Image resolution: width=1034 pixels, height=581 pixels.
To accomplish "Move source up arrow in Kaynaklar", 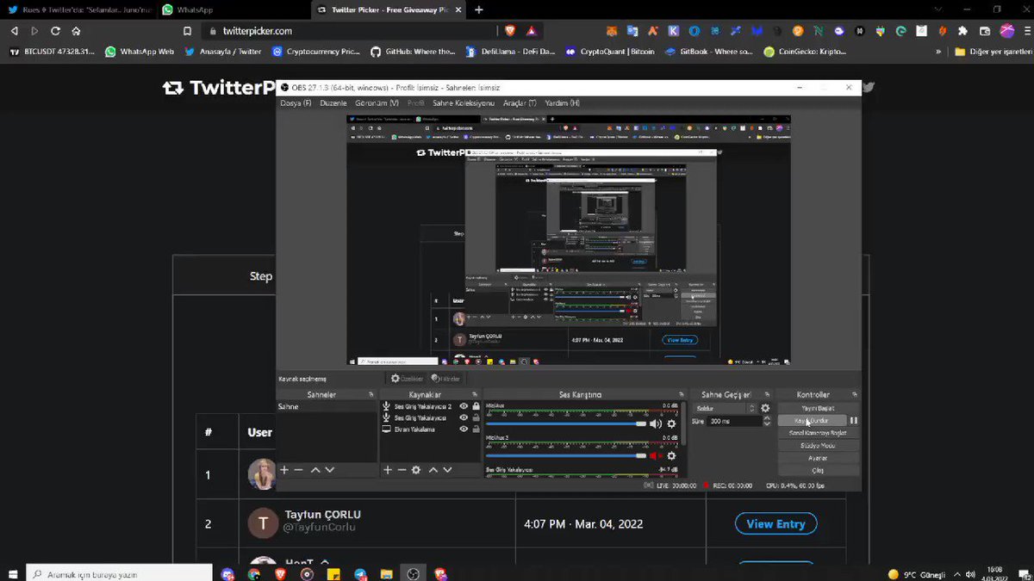I will pos(433,470).
